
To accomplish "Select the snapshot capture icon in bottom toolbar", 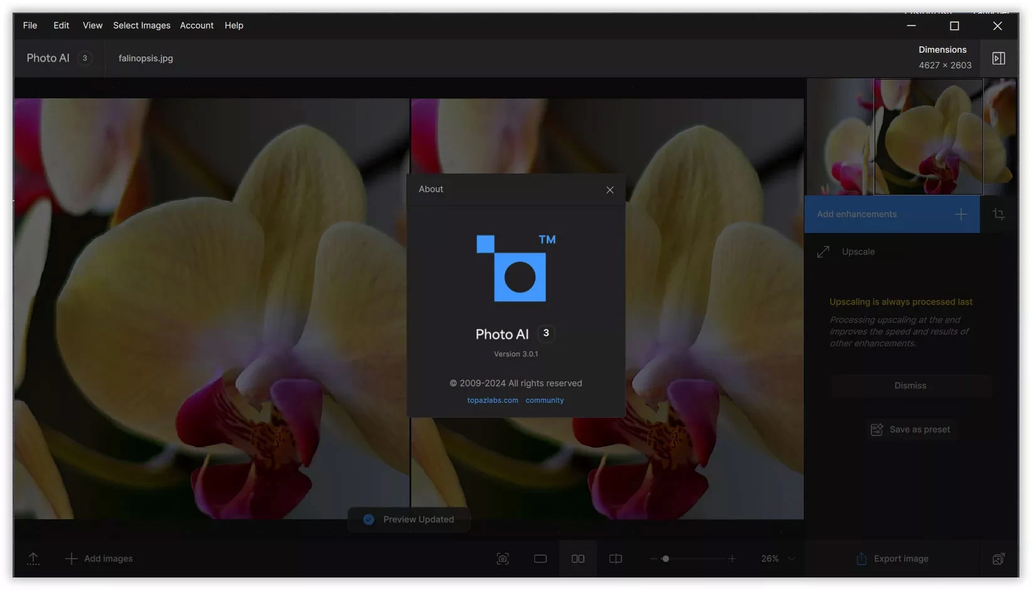I will tap(502, 559).
